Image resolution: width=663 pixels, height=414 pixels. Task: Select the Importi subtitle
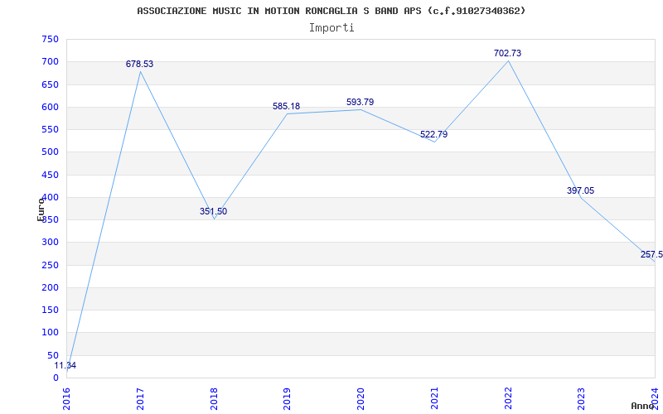331,28
